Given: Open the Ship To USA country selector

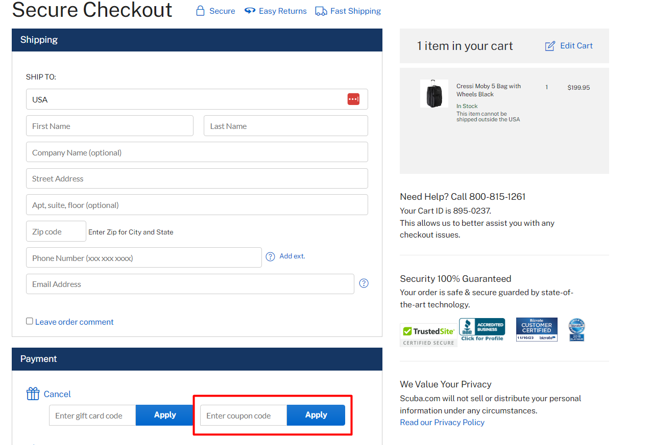Looking at the screenshot, I should [x=197, y=99].
